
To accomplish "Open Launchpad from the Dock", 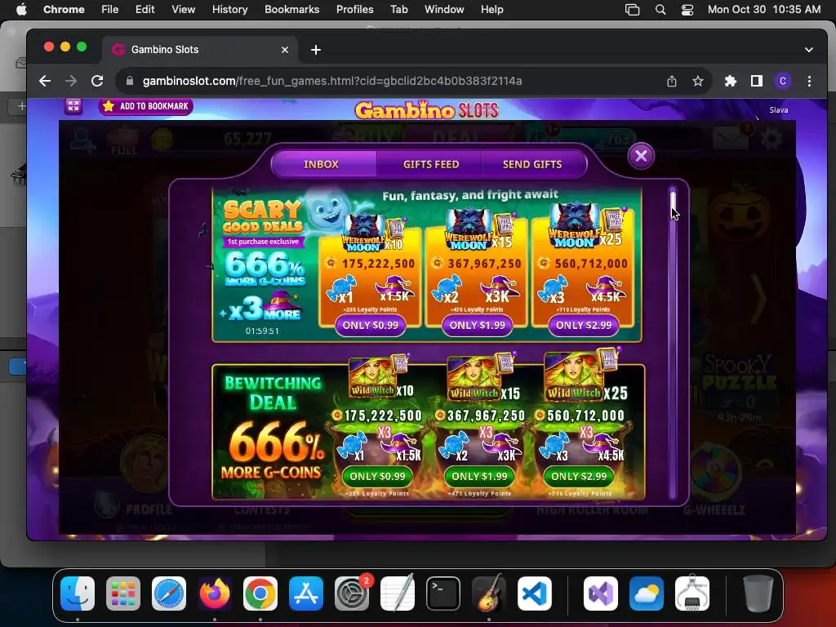I will pyautogui.click(x=123, y=594).
